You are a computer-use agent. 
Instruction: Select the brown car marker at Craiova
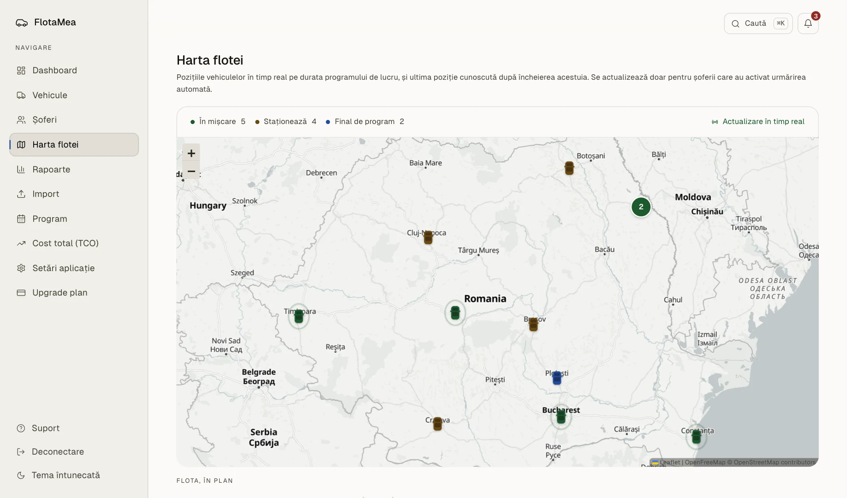pos(437,423)
